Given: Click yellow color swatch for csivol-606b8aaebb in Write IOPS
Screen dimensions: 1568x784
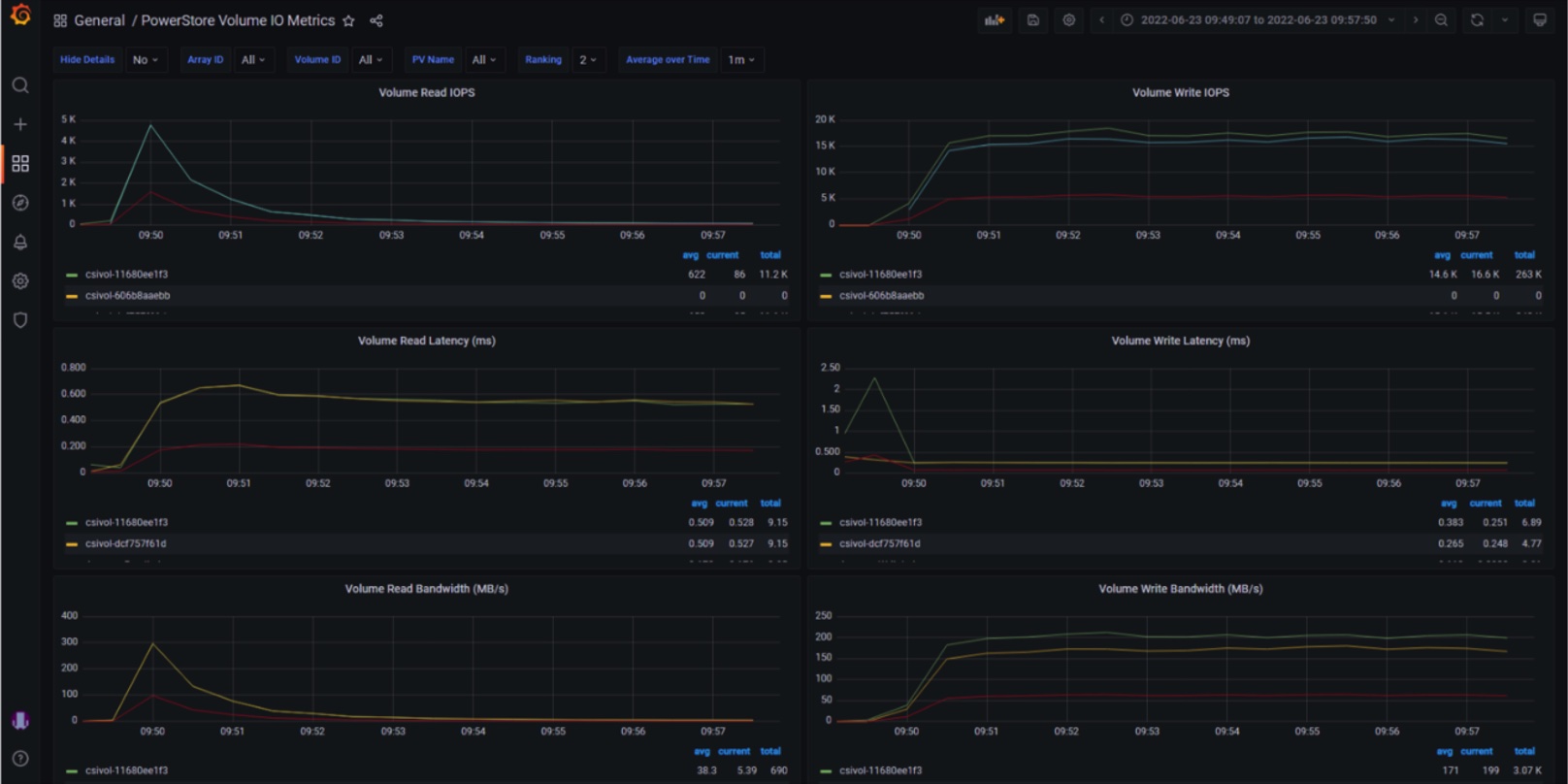Looking at the screenshot, I should pos(826,296).
